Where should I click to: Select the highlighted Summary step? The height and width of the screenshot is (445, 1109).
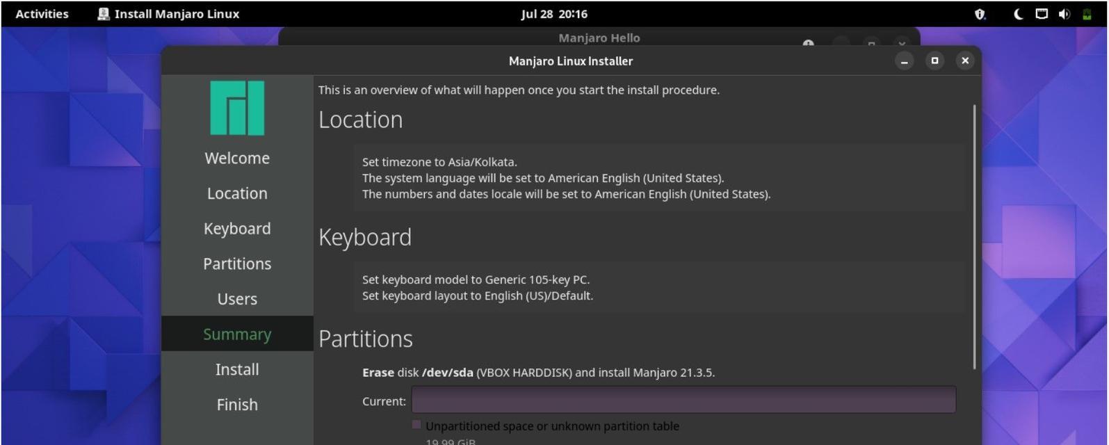point(237,334)
